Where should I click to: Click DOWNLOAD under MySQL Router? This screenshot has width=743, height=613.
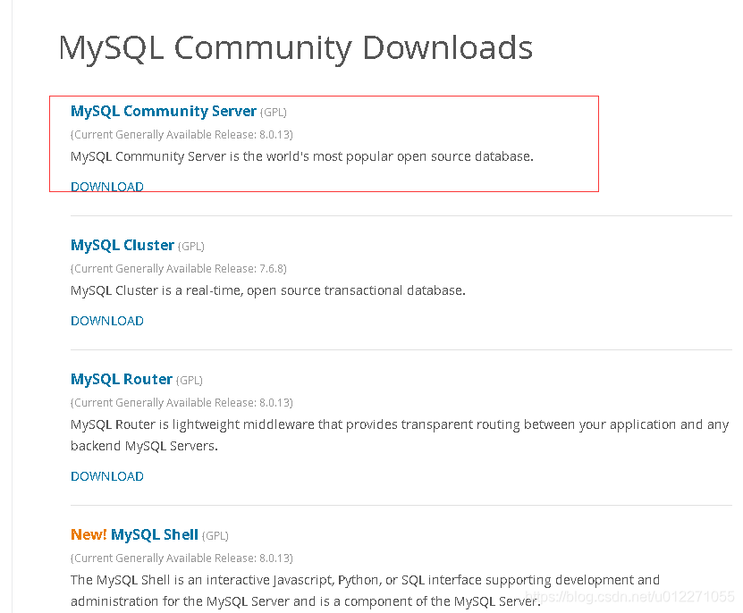coord(107,476)
